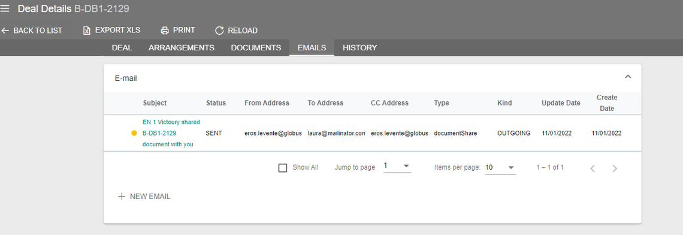Viewport: 683px width, 235px height.
Task: Switch to the Documents tab
Action: (x=256, y=47)
